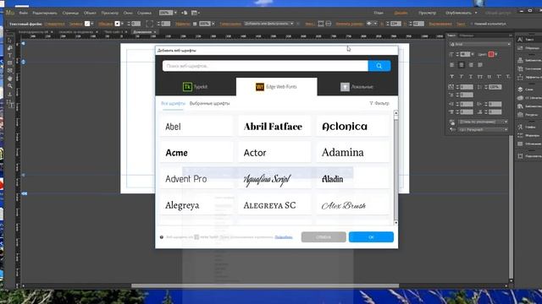The height and width of the screenshot is (304, 542).
Task: Select the Hand tool in left toolbar
Action: 9,79
